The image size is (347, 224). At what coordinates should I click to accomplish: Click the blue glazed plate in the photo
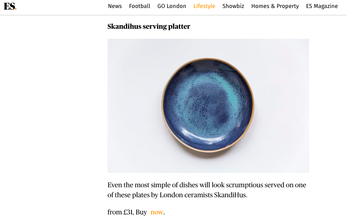(208, 105)
